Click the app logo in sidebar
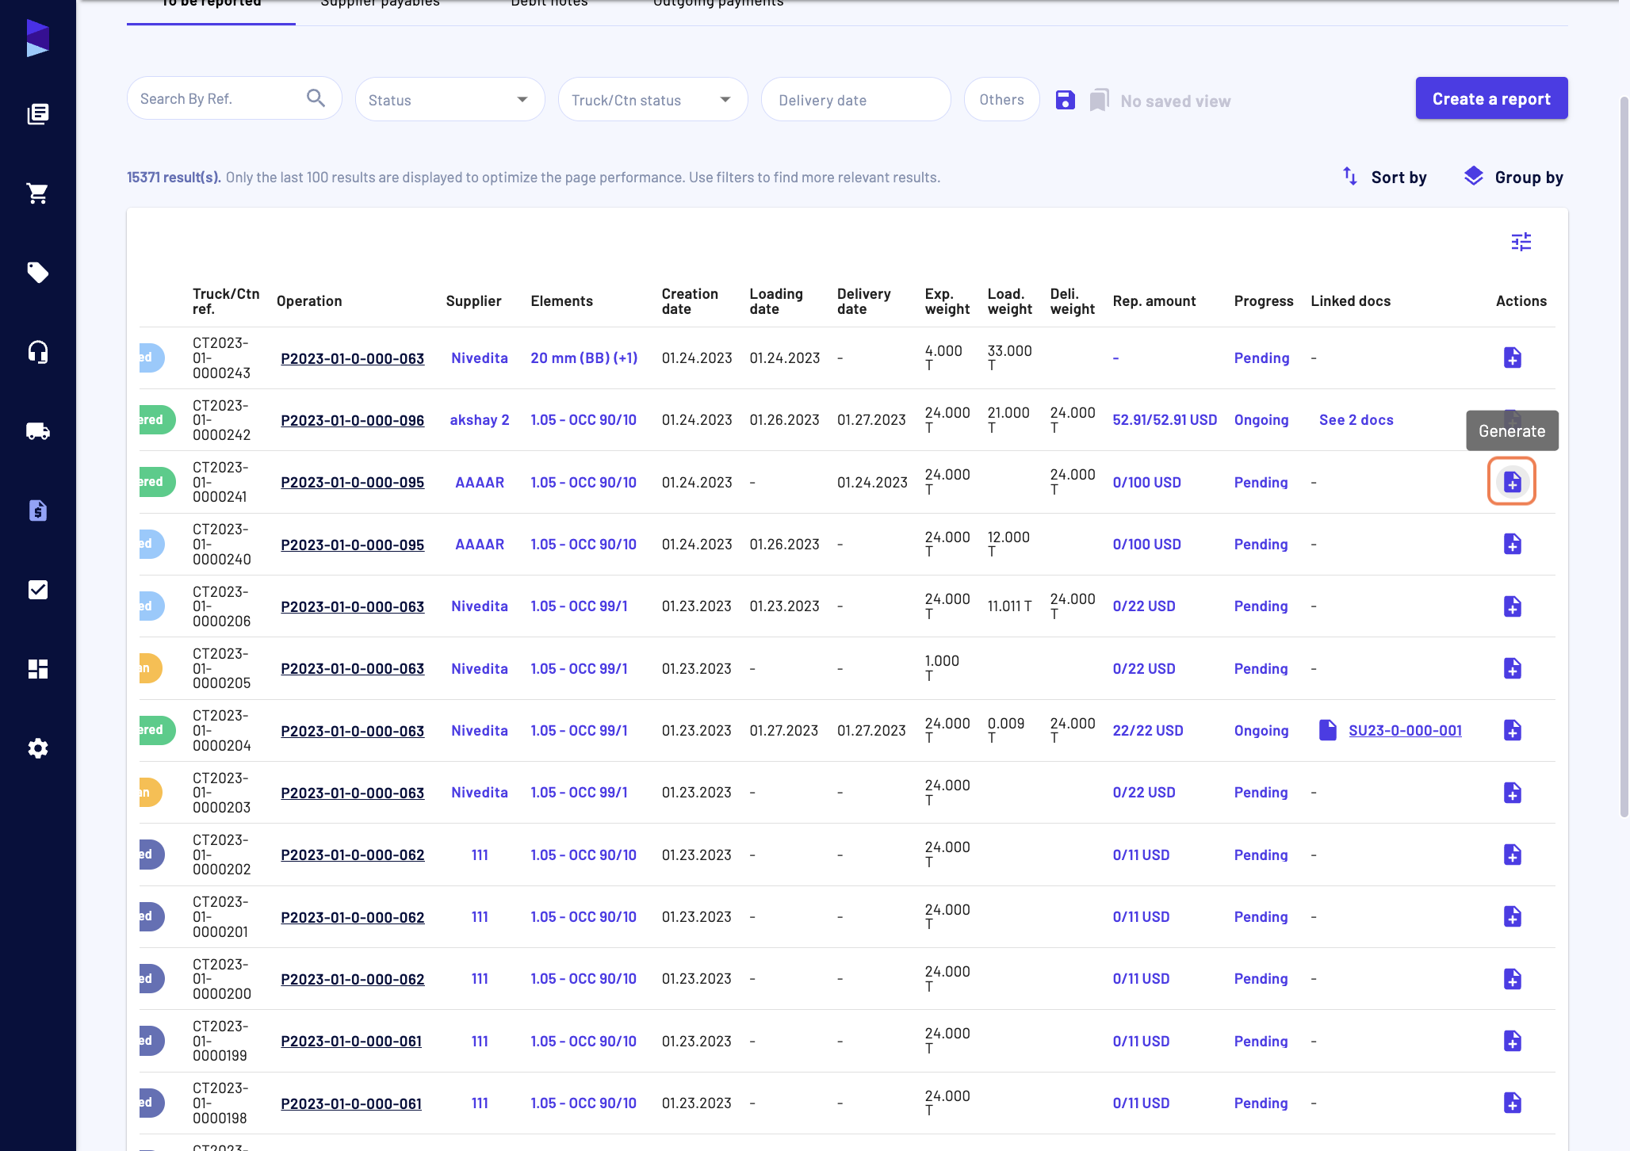The height and width of the screenshot is (1151, 1630). pos(38,38)
